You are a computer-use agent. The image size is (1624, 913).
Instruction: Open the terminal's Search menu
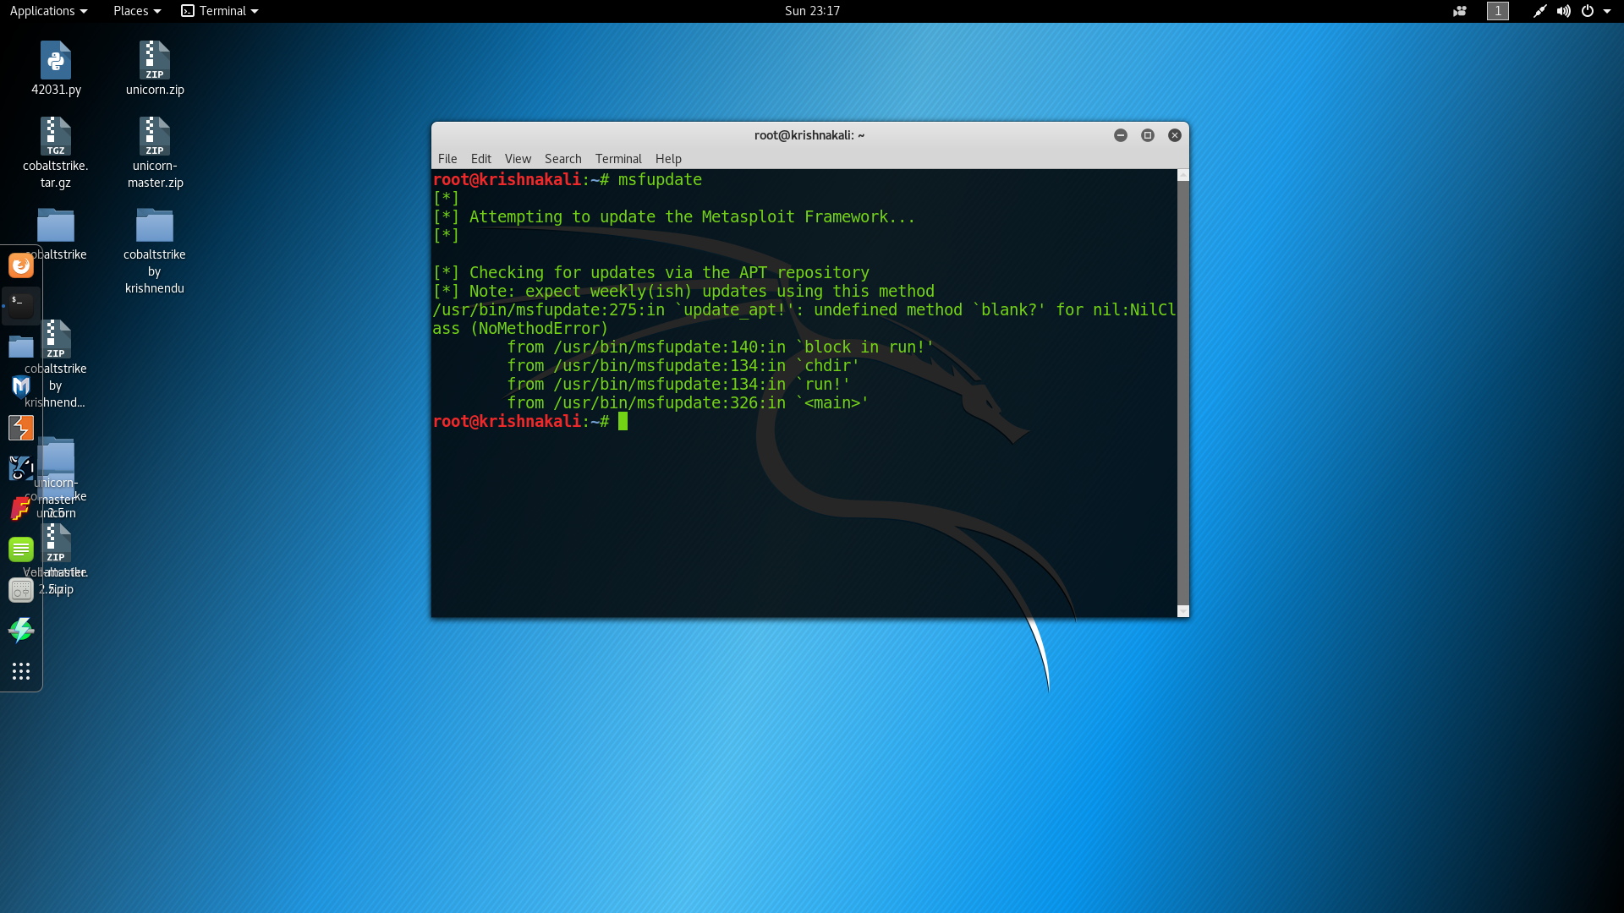pos(562,159)
